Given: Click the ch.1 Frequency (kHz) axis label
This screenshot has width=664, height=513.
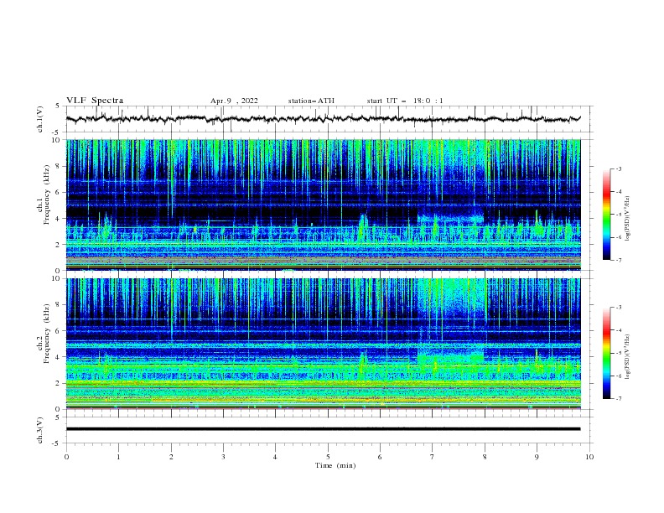Looking at the screenshot, I should [43, 194].
